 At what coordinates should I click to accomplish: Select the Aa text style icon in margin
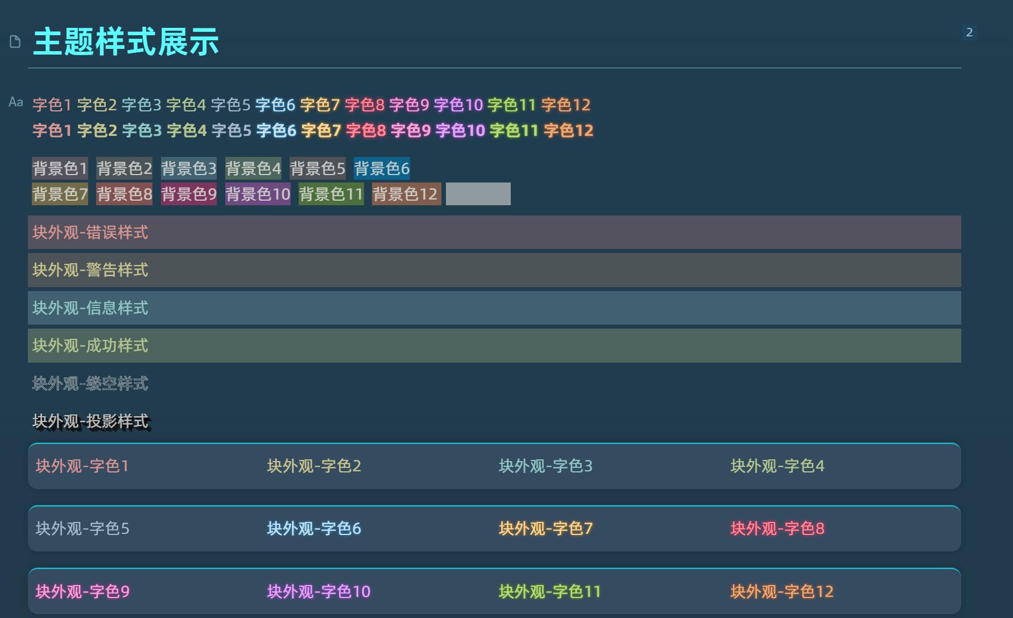(x=15, y=102)
